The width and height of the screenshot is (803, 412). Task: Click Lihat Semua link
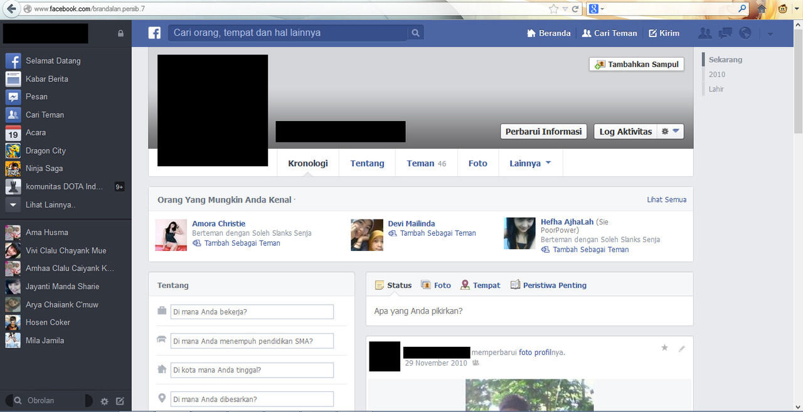666,199
